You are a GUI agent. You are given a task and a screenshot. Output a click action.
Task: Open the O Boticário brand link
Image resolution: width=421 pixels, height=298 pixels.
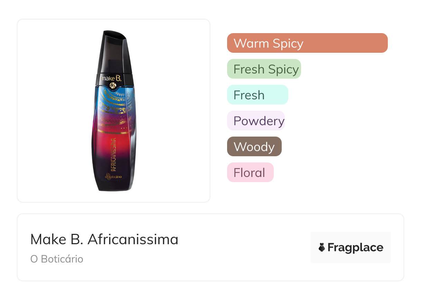click(57, 259)
